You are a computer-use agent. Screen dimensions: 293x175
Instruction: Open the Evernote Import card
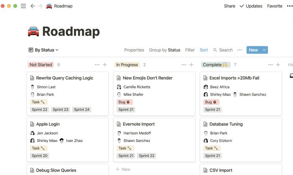[154, 140]
